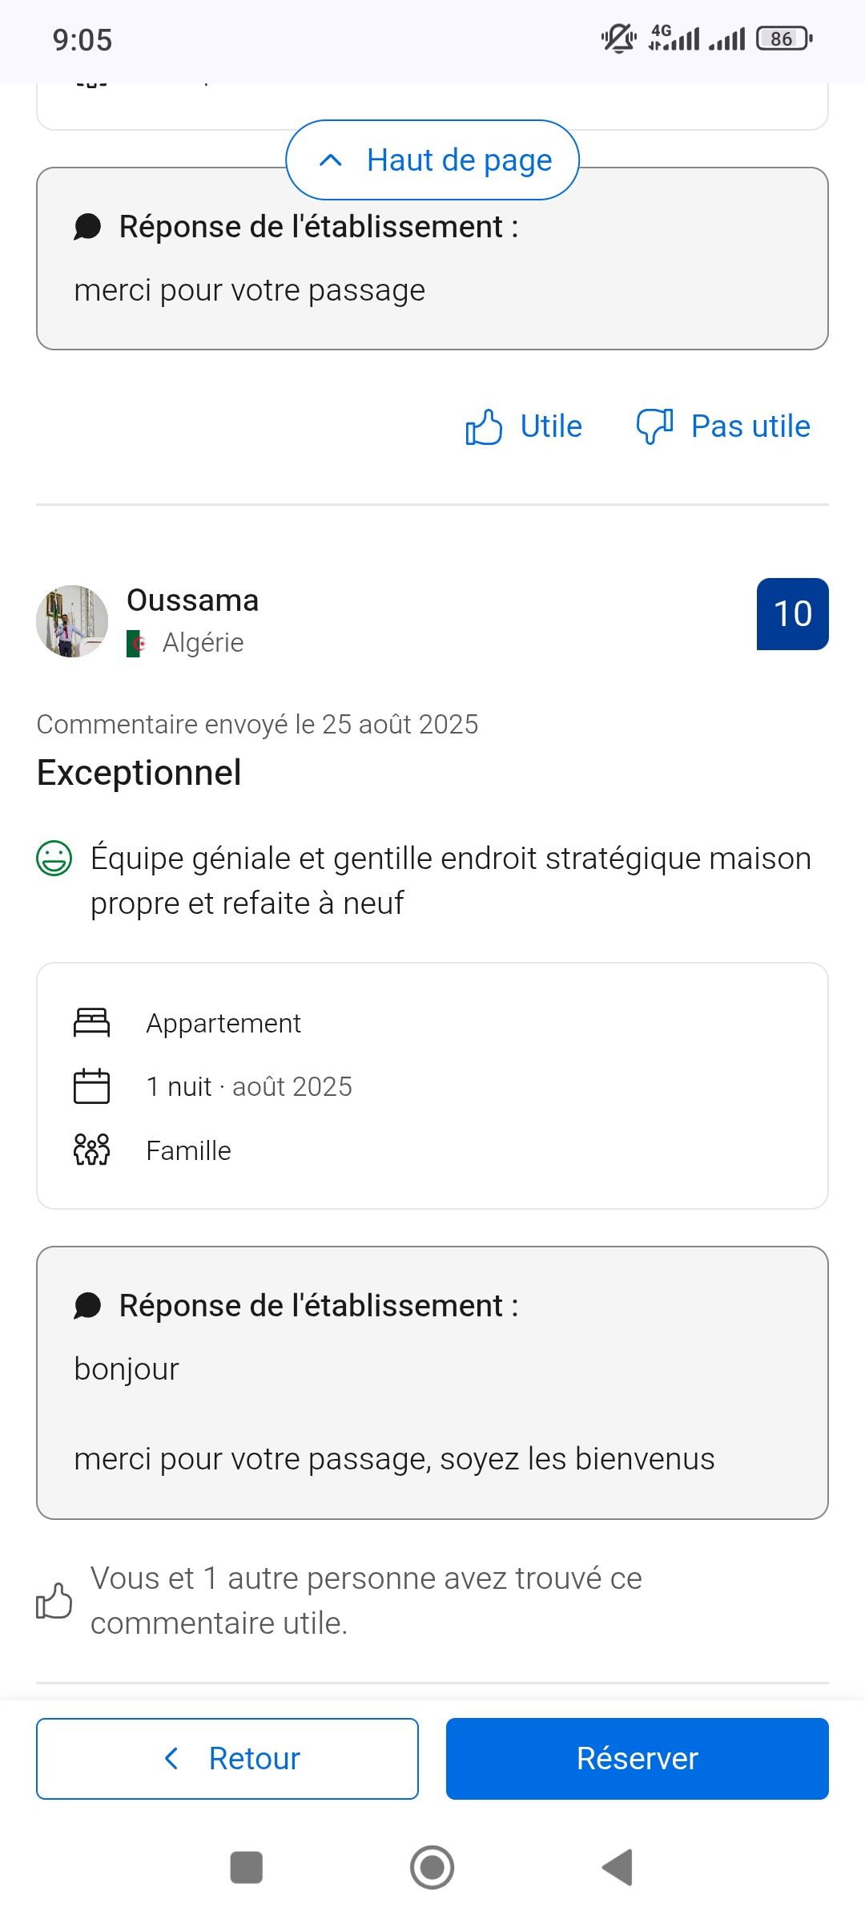This screenshot has height=1924, width=865.
Task: Toggle the helpful thumbs-up under Oussama's review
Action: 54,1601
